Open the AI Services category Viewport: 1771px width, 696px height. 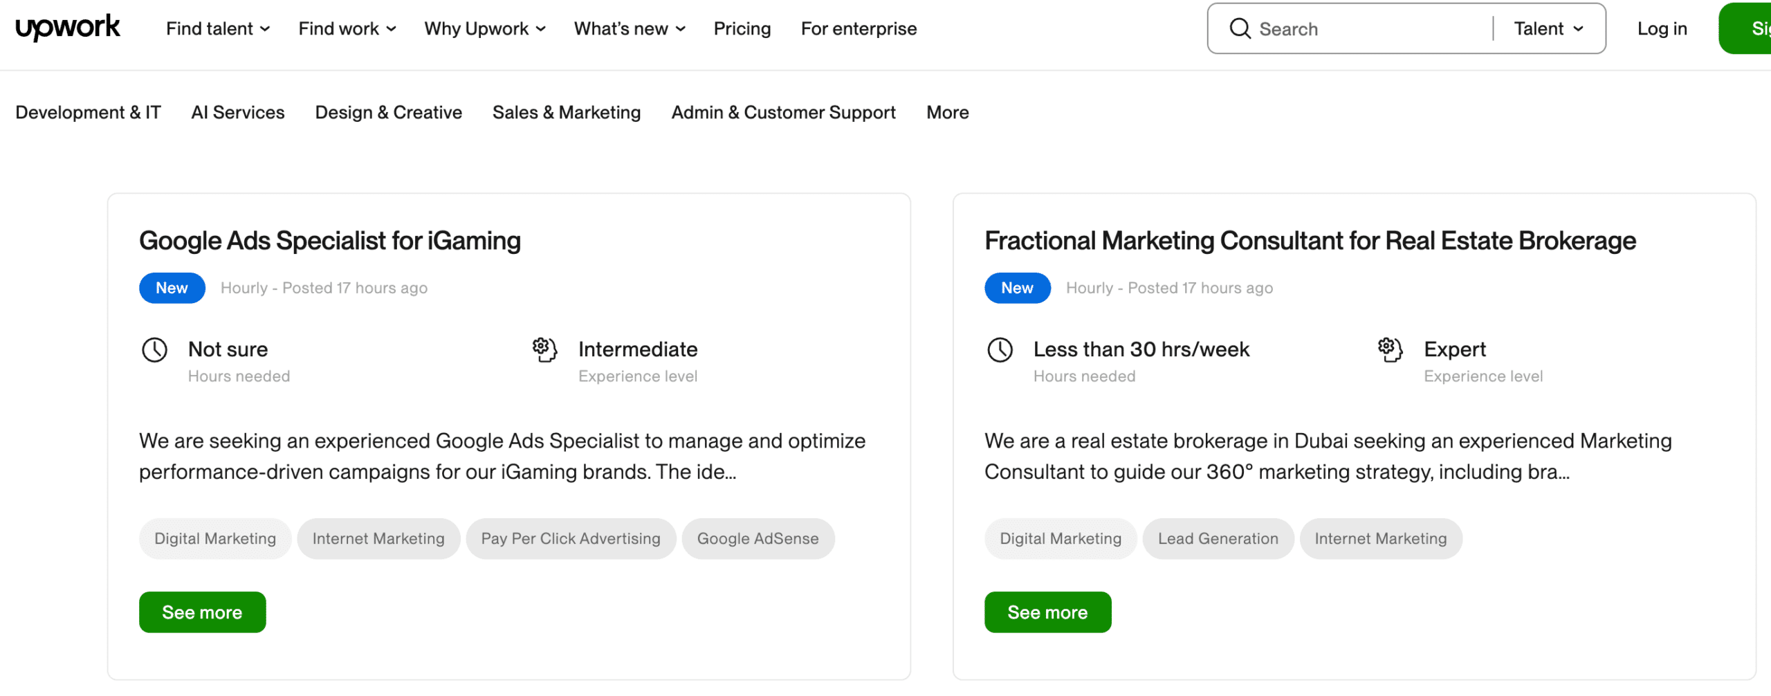(237, 112)
